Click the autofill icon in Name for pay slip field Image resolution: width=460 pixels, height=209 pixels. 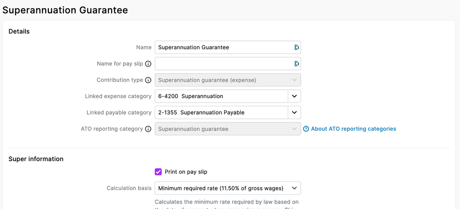coord(297,64)
